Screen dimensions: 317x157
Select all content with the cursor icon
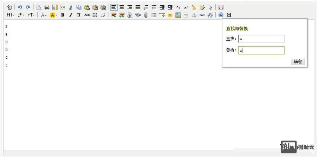(210, 7)
